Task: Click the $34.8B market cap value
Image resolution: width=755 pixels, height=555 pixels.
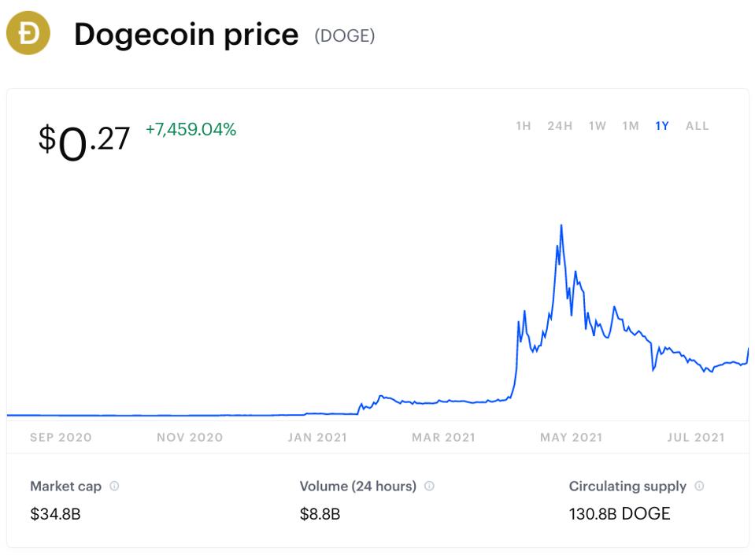Action: click(x=55, y=513)
